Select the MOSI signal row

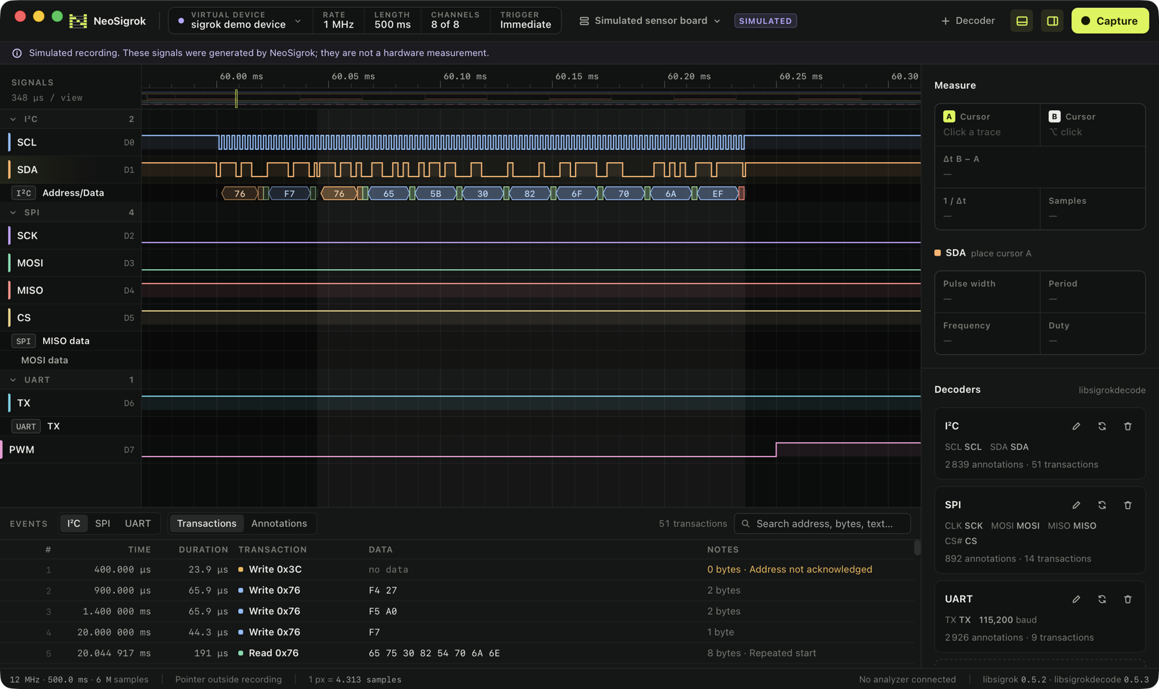pos(71,263)
